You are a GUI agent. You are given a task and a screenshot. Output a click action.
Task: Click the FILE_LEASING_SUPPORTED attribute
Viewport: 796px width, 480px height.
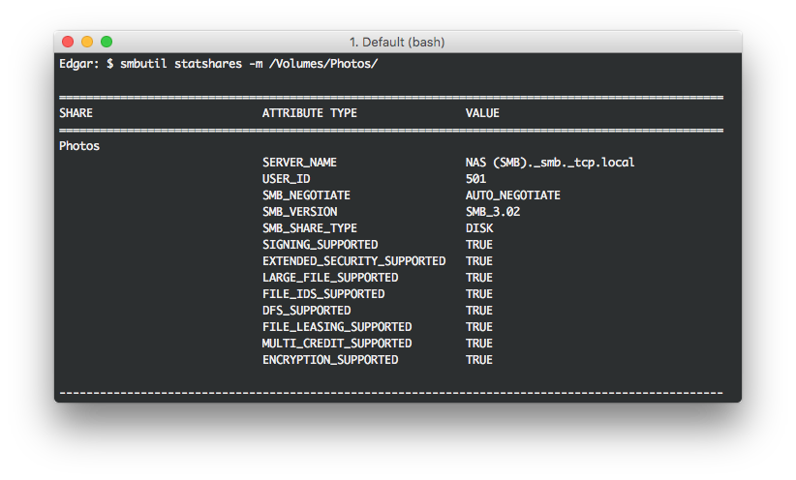point(337,327)
